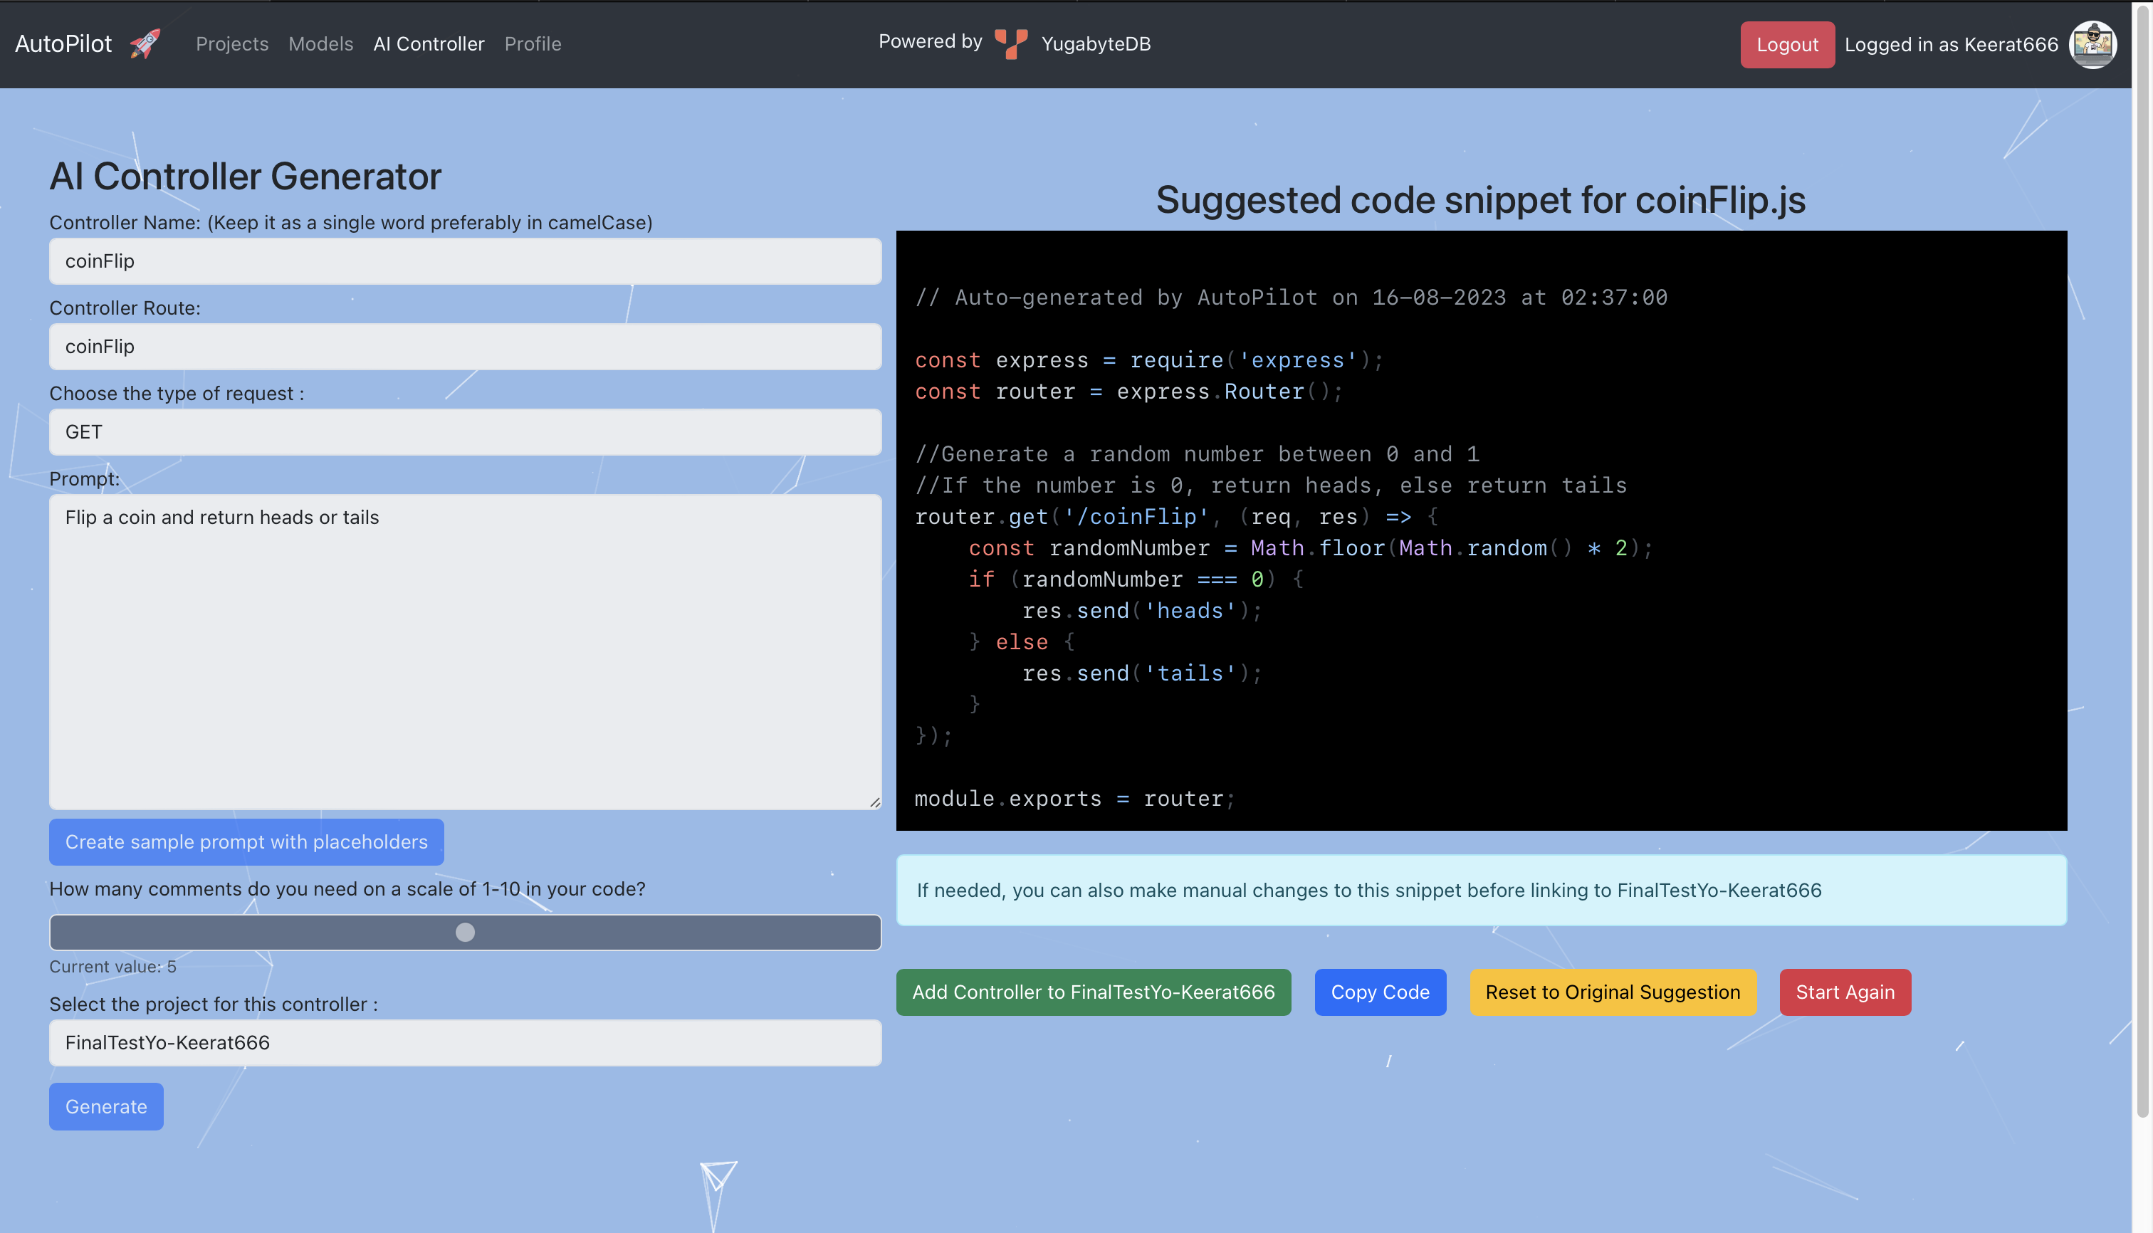This screenshot has width=2153, height=1233.
Task: Open the user avatar picture
Action: 2092,44
